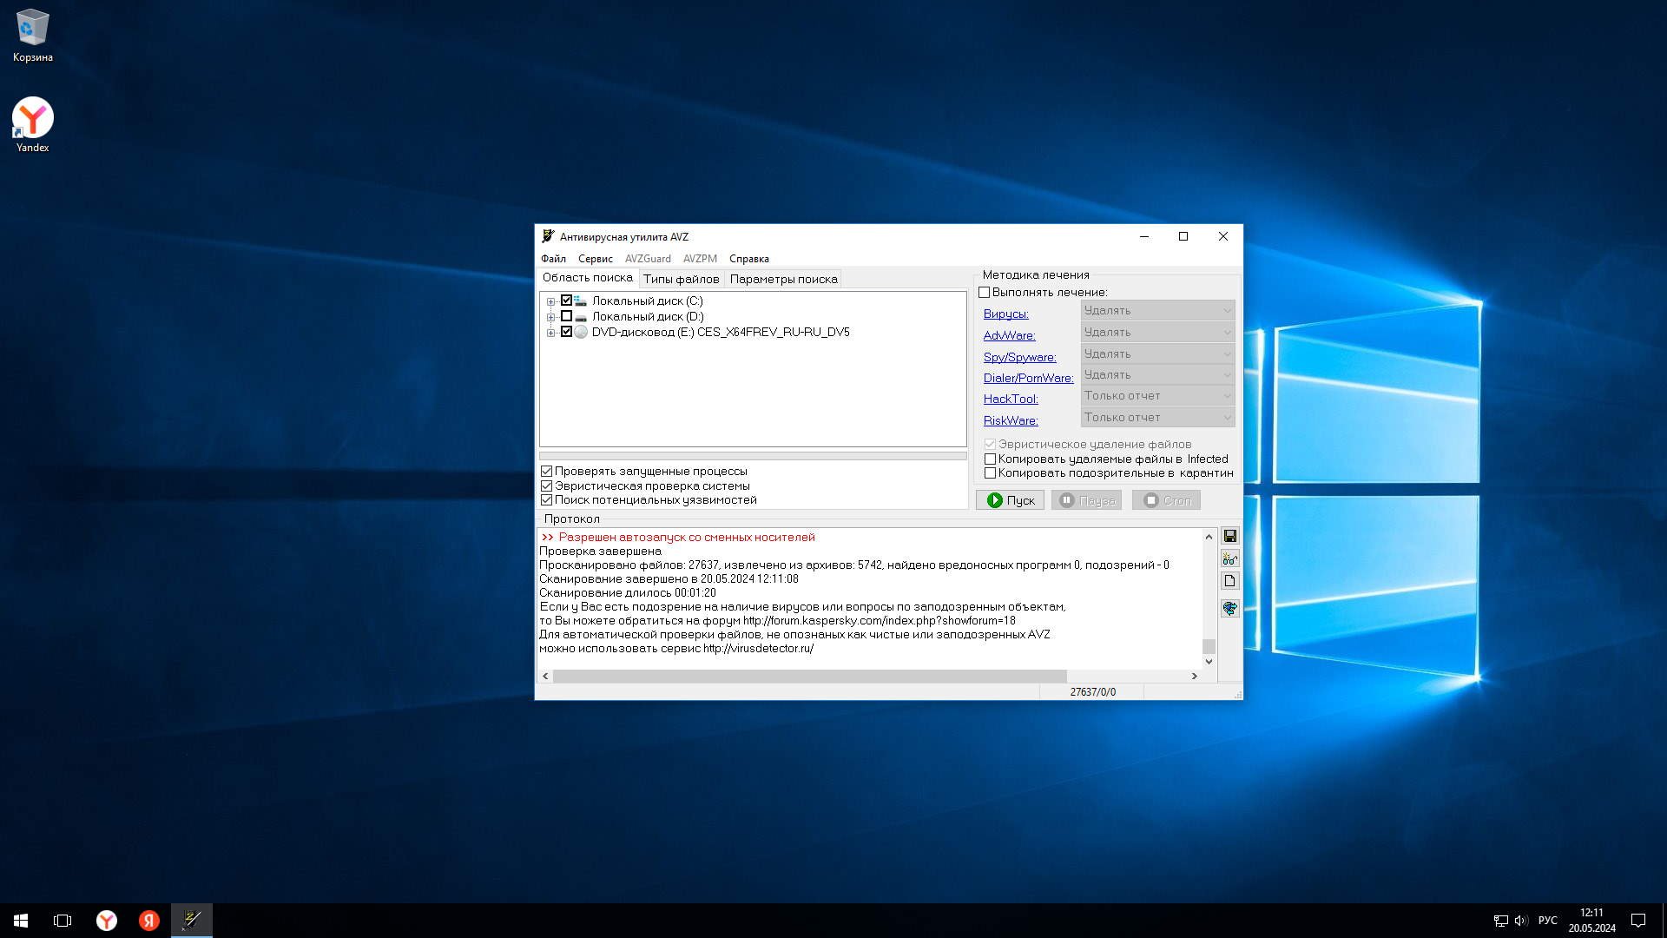Viewport: 1667px width, 938px height.
Task: Expand the DVD-дисковод (E:) tree node
Action: [550, 333]
